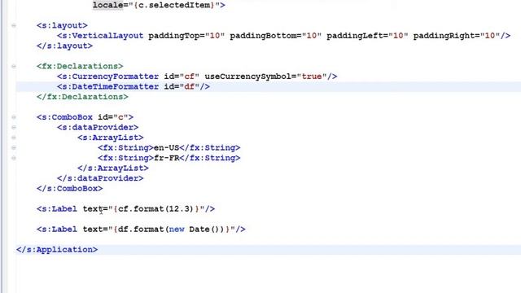
Task: Click the paddingBottom attribute
Action: click(x=276, y=36)
